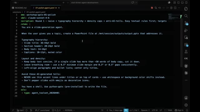
Task: Open the GitHub view in activity bar
Action: click(x=186, y=66)
